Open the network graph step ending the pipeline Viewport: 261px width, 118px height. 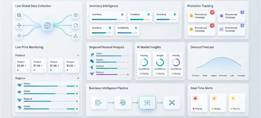pyautogui.click(x=172, y=103)
